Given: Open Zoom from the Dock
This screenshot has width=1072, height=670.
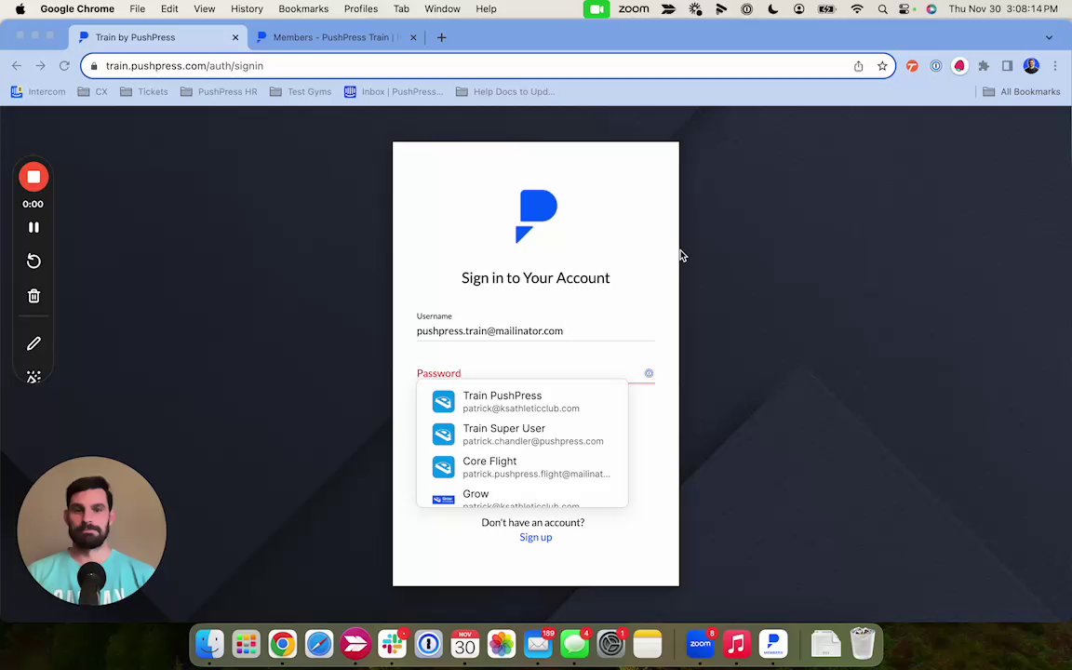Looking at the screenshot, I should coord(700,643).
